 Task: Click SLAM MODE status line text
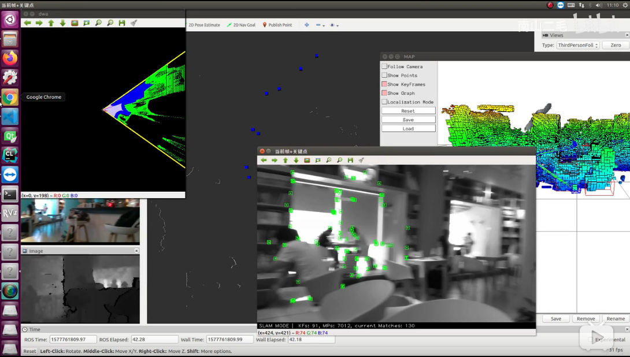(337, 326)
